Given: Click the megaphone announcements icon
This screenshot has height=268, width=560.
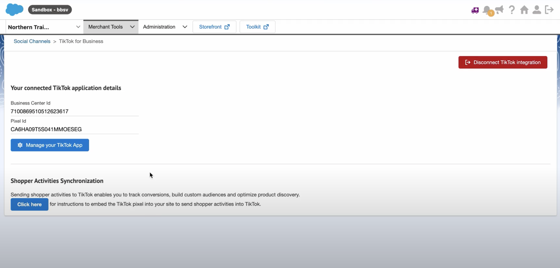Looking at the screenshot, I should (x=500, y=10).
